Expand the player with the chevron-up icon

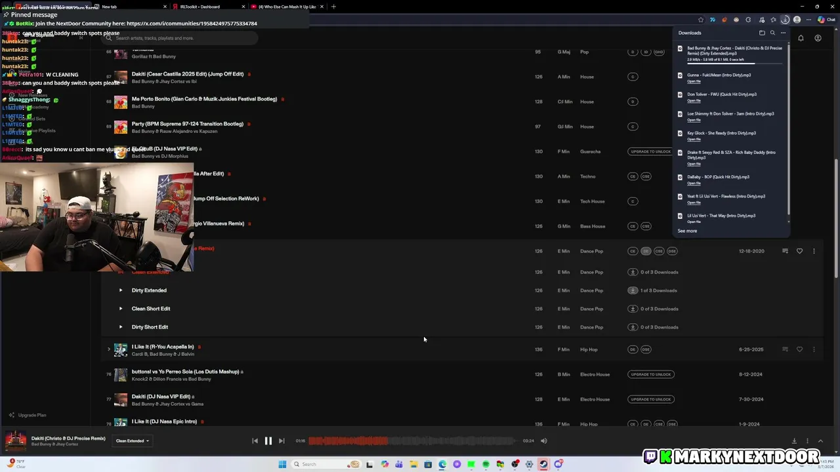[820, 441]
